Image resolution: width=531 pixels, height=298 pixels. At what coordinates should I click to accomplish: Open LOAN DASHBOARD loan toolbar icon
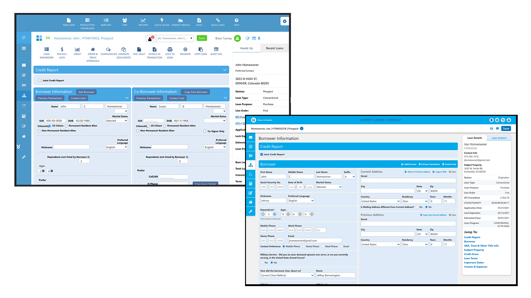[47, 53]
